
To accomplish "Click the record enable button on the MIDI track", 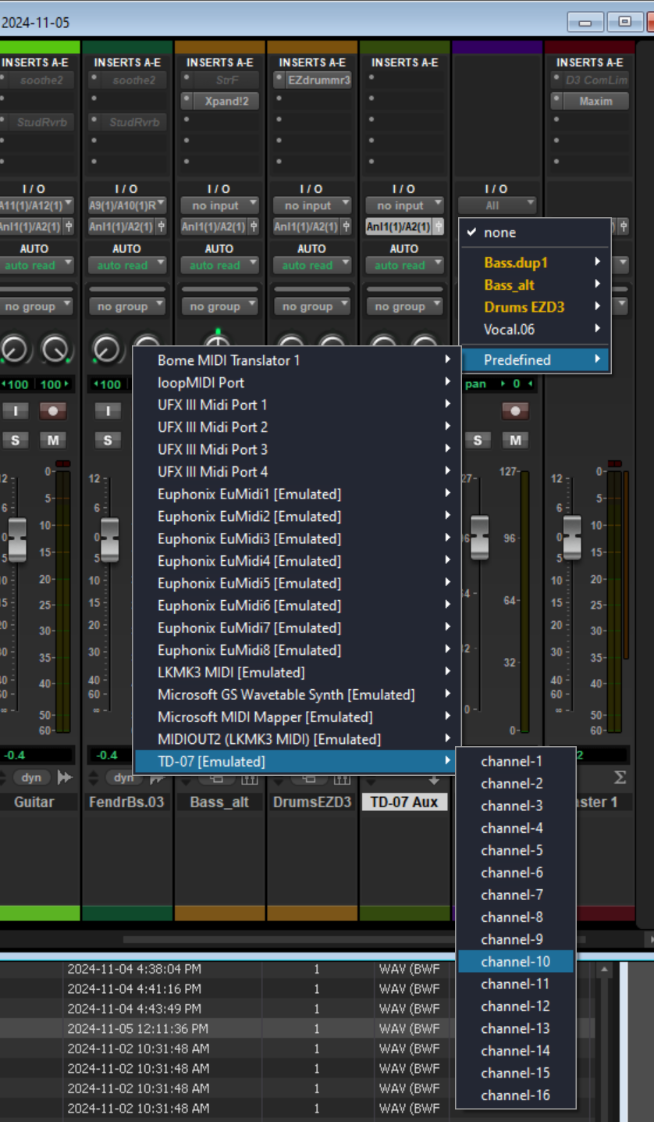I will pyautogui.click(x=514, y=411).
